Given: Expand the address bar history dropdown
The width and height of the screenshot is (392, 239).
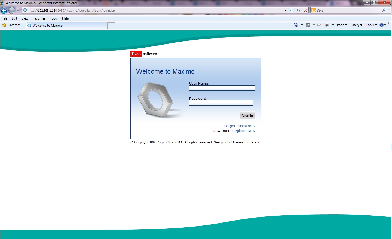Looking at the screenshot, I should [x=285, y=10].
